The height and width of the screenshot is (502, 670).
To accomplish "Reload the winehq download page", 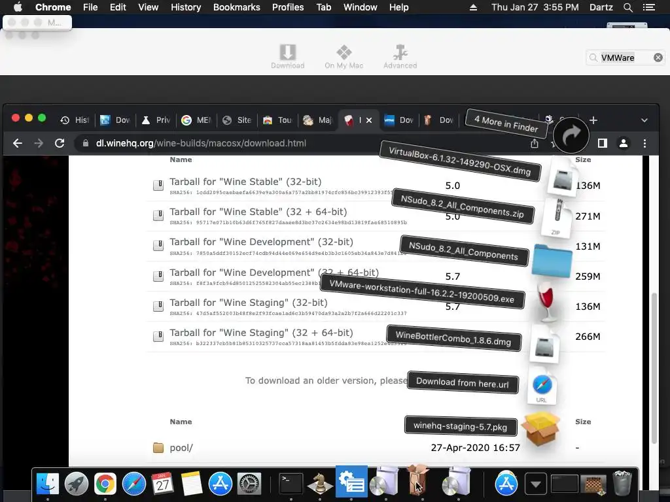I will pos(60,143).
